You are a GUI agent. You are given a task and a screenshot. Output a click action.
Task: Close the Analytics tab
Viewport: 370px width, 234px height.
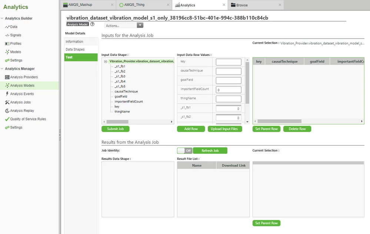224,5
